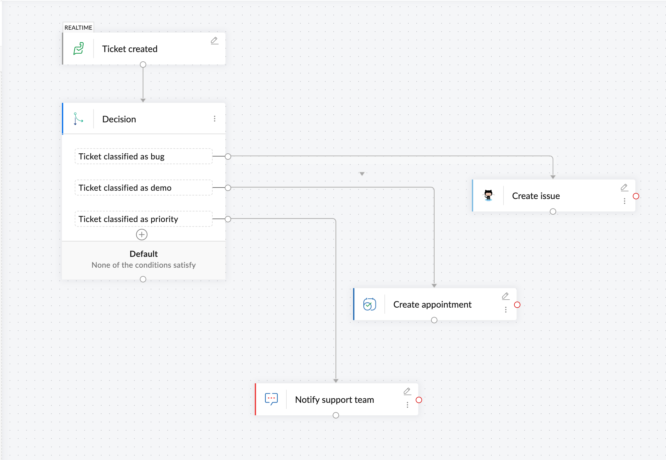666x460 pixels.
Task: Open Notify support team options menu
Action: coord(407,405)
